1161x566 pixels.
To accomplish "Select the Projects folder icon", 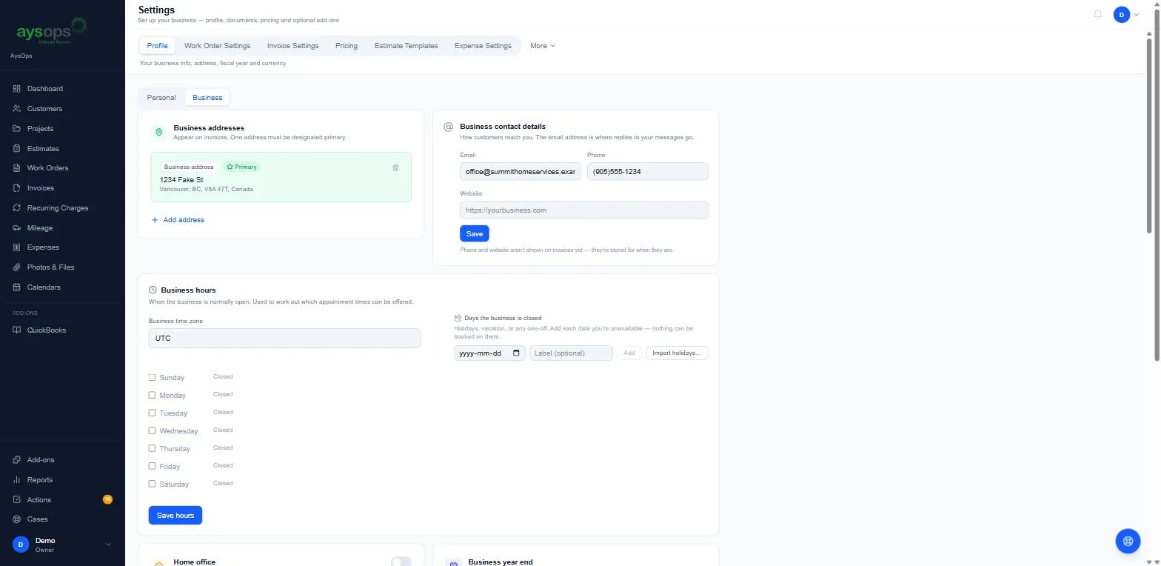I will click(x=17, y=129).
